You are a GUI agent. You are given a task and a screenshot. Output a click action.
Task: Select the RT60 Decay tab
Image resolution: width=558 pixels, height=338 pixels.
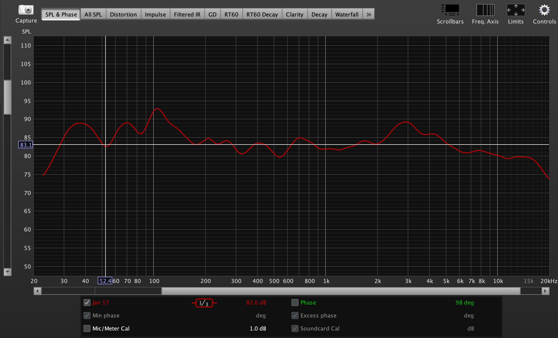(262, 14)
